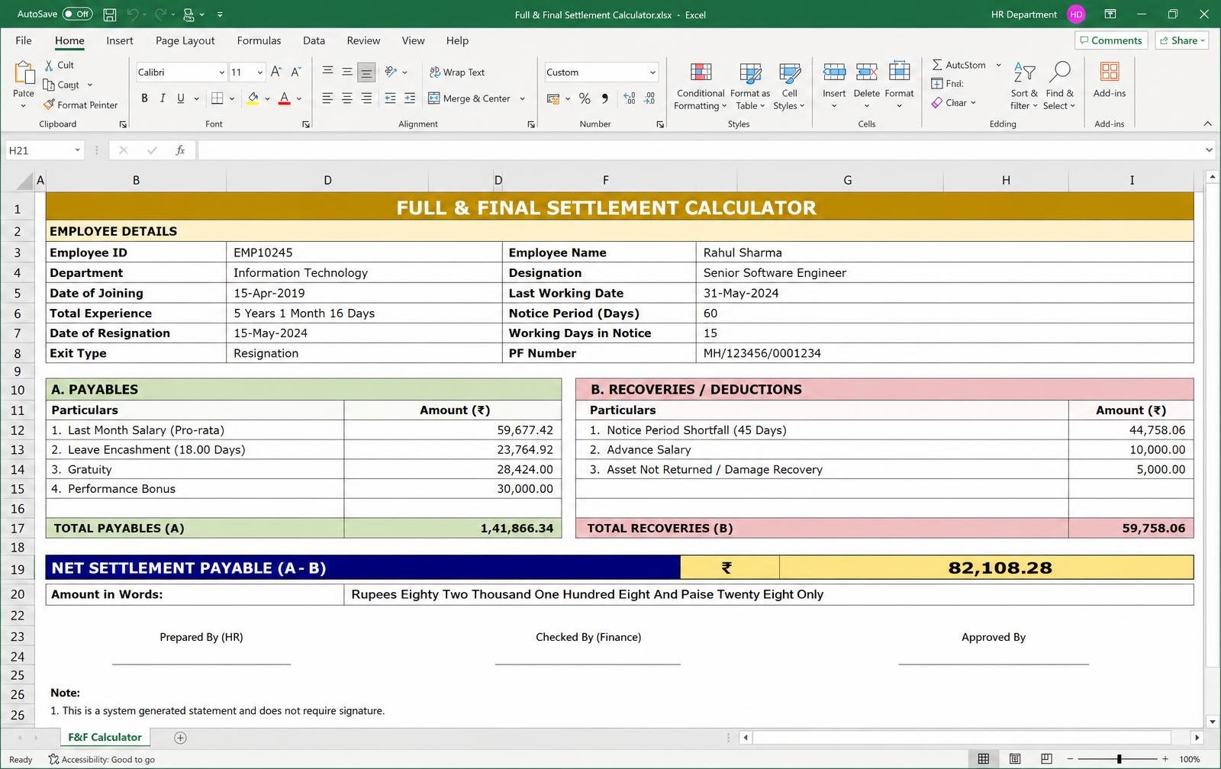The image size is (1221, 769).
Task: Align text to the left
Action: (327, 98)
